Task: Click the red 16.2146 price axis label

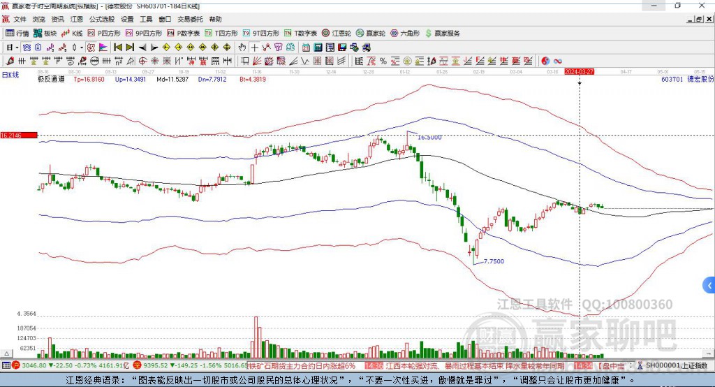Action: [x=19, y=135]
